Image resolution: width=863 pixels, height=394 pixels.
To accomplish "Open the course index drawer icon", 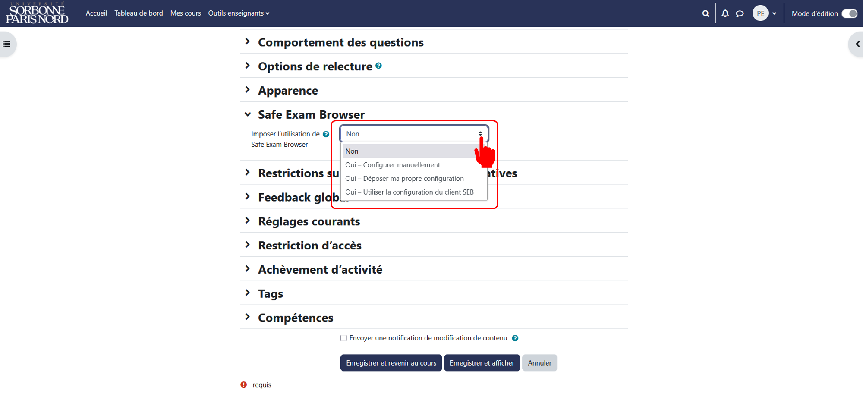I will tap(6, 44).
